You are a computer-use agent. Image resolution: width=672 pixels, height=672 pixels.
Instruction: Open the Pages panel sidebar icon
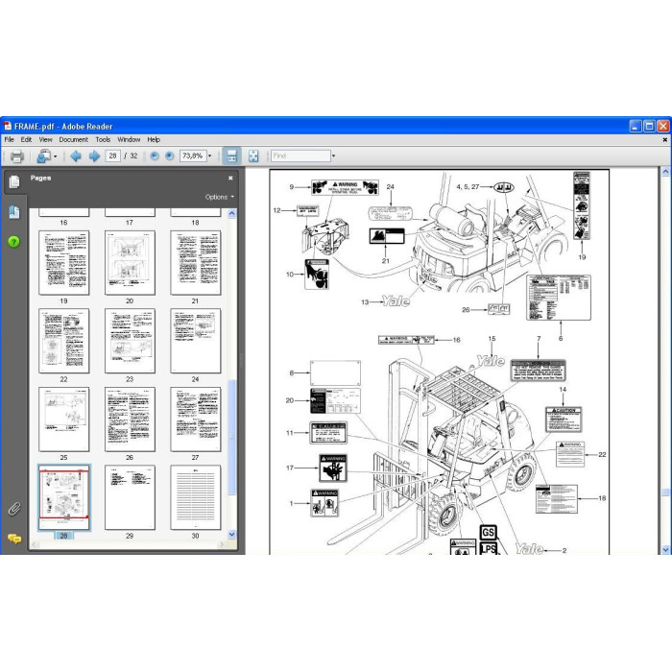click(x=14, y=181)
